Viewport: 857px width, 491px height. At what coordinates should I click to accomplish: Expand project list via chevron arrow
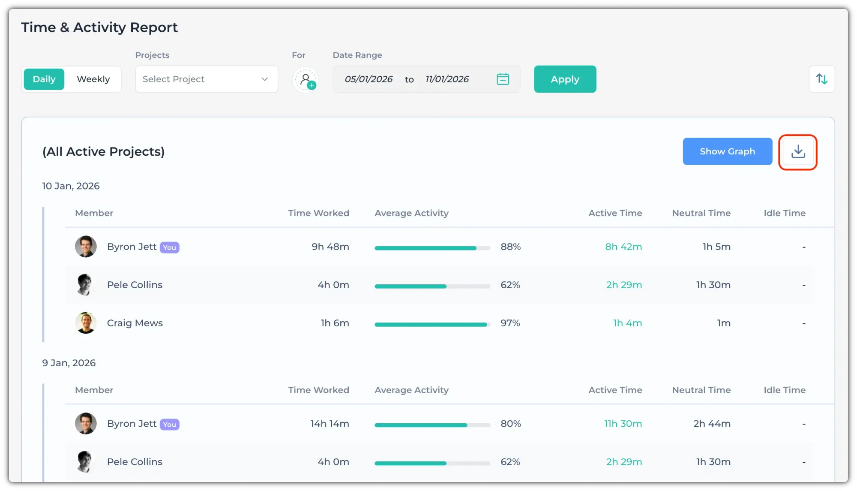(265, 79)
